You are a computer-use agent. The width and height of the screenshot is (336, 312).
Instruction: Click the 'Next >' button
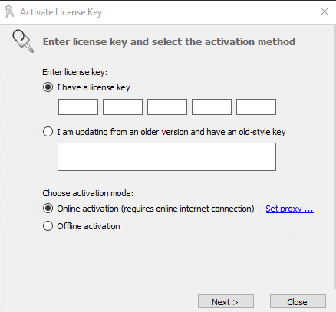pyautogui.click(x=226, y=302)
